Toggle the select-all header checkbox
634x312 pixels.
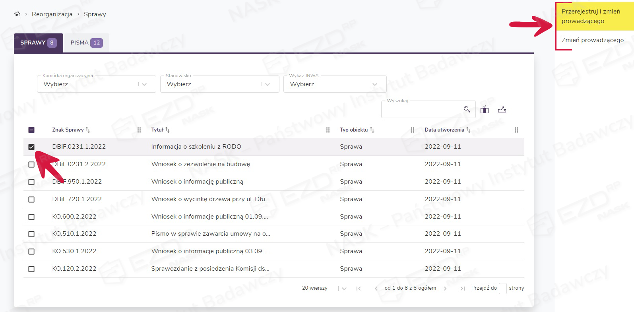[31, 130]
